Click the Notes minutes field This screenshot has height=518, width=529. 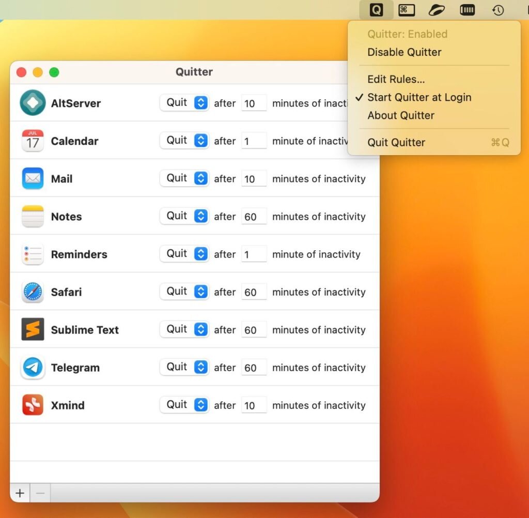point(254,217)
